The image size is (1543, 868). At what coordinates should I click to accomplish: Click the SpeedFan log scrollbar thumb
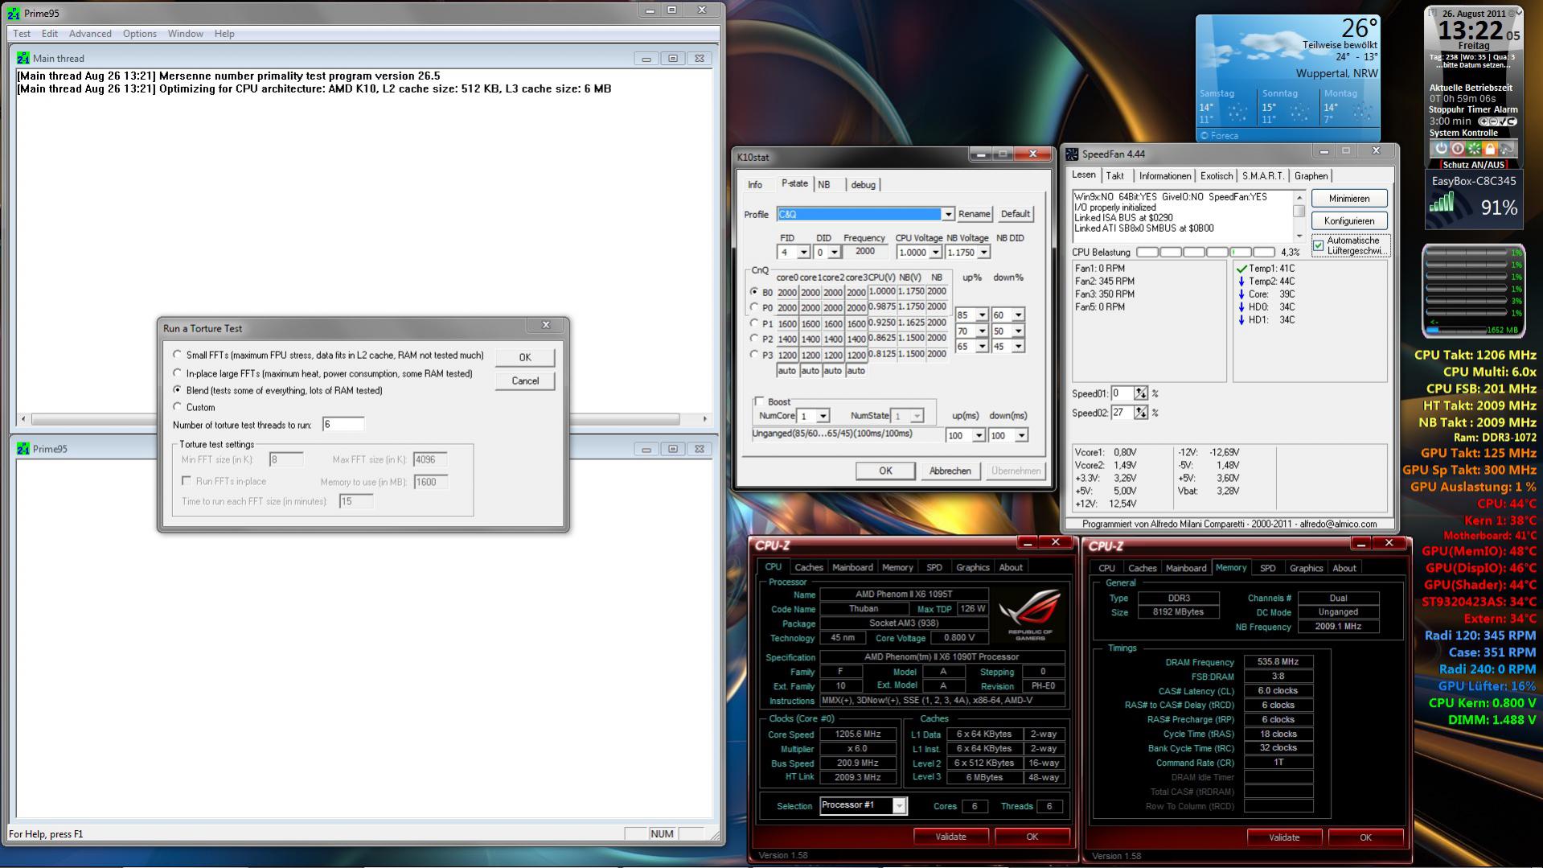click(1299, 211)
